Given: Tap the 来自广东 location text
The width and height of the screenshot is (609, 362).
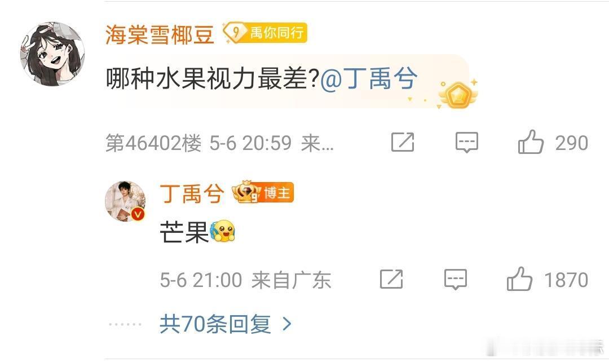Looking at the screenshot, I should tap(291, 280).
